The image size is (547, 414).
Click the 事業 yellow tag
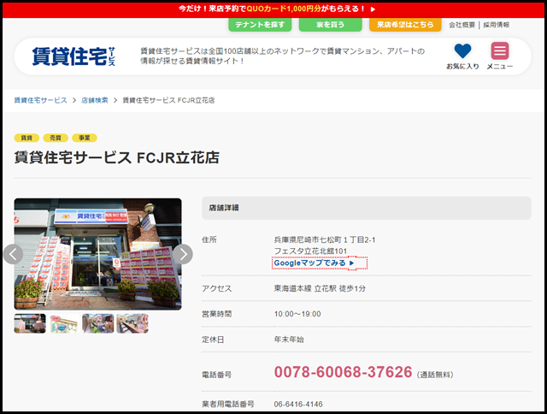tap(85, 138)
